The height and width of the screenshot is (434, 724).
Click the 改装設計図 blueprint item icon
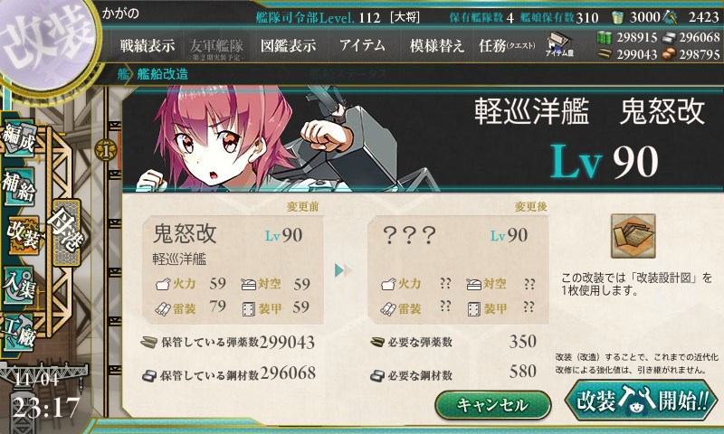pos(633,236)
